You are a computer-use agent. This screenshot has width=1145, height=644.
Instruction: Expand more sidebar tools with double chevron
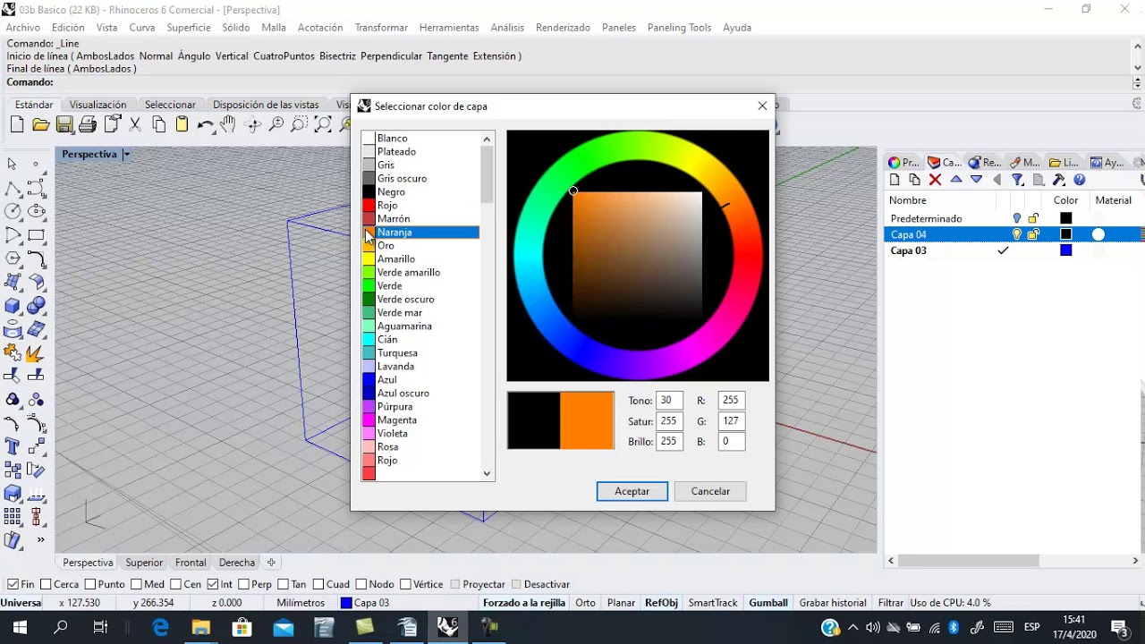click(40, 539)
